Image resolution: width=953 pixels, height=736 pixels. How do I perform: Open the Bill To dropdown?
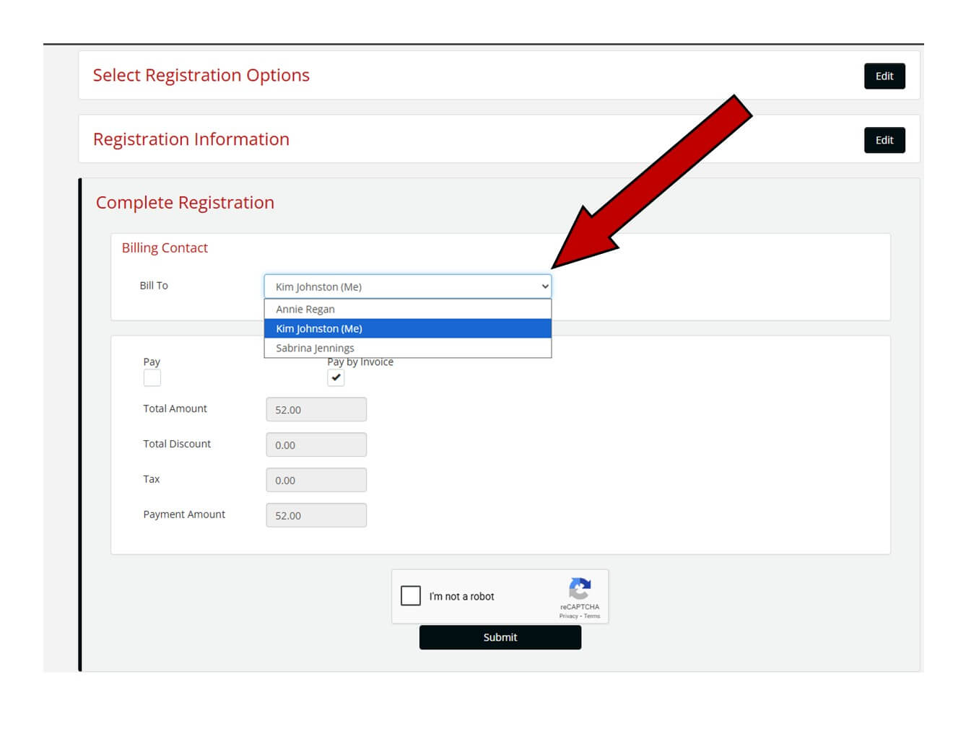407,286
